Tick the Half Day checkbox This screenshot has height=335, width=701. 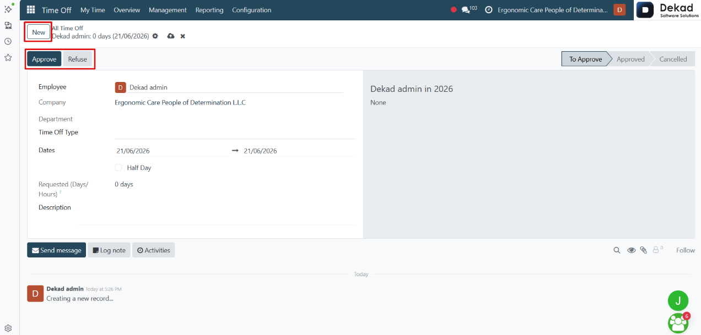pyautogui.click(x=118, y=168)
